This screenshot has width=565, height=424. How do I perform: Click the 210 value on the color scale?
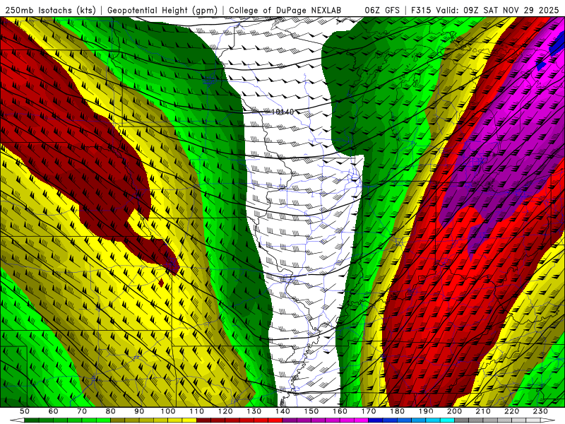click(483, 411)
